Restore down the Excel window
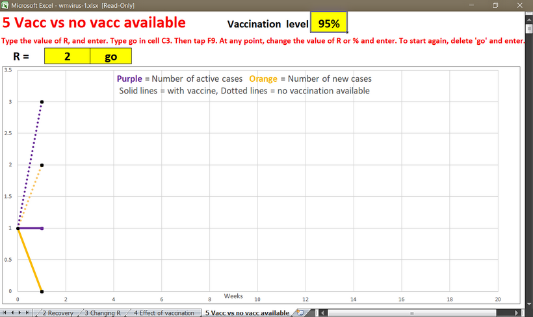The height and width of the screenshot is (317, 533). pyautogui.click(x=495, y=5)
